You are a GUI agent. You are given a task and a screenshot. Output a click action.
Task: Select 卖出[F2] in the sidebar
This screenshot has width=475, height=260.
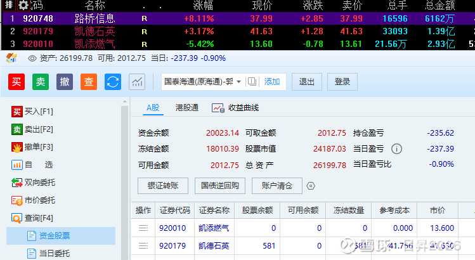click(x=32, y=129)
